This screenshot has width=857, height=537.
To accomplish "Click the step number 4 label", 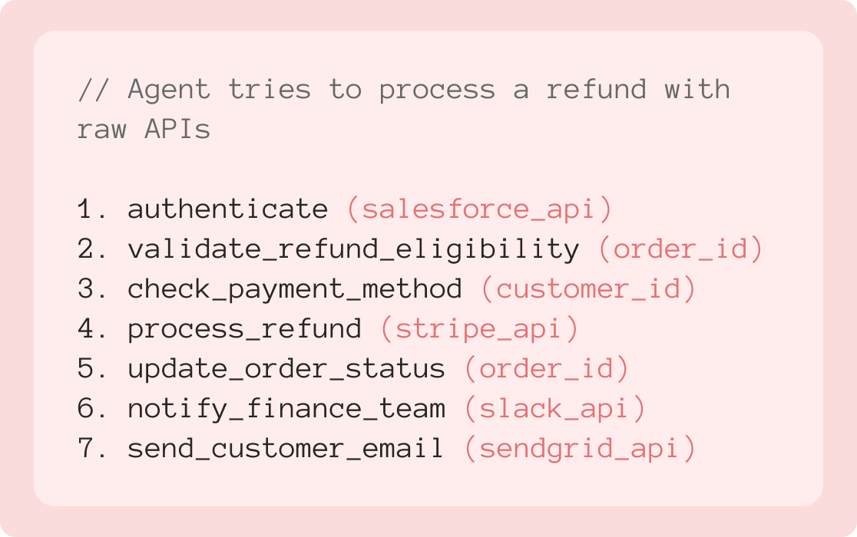I will 89,329.
